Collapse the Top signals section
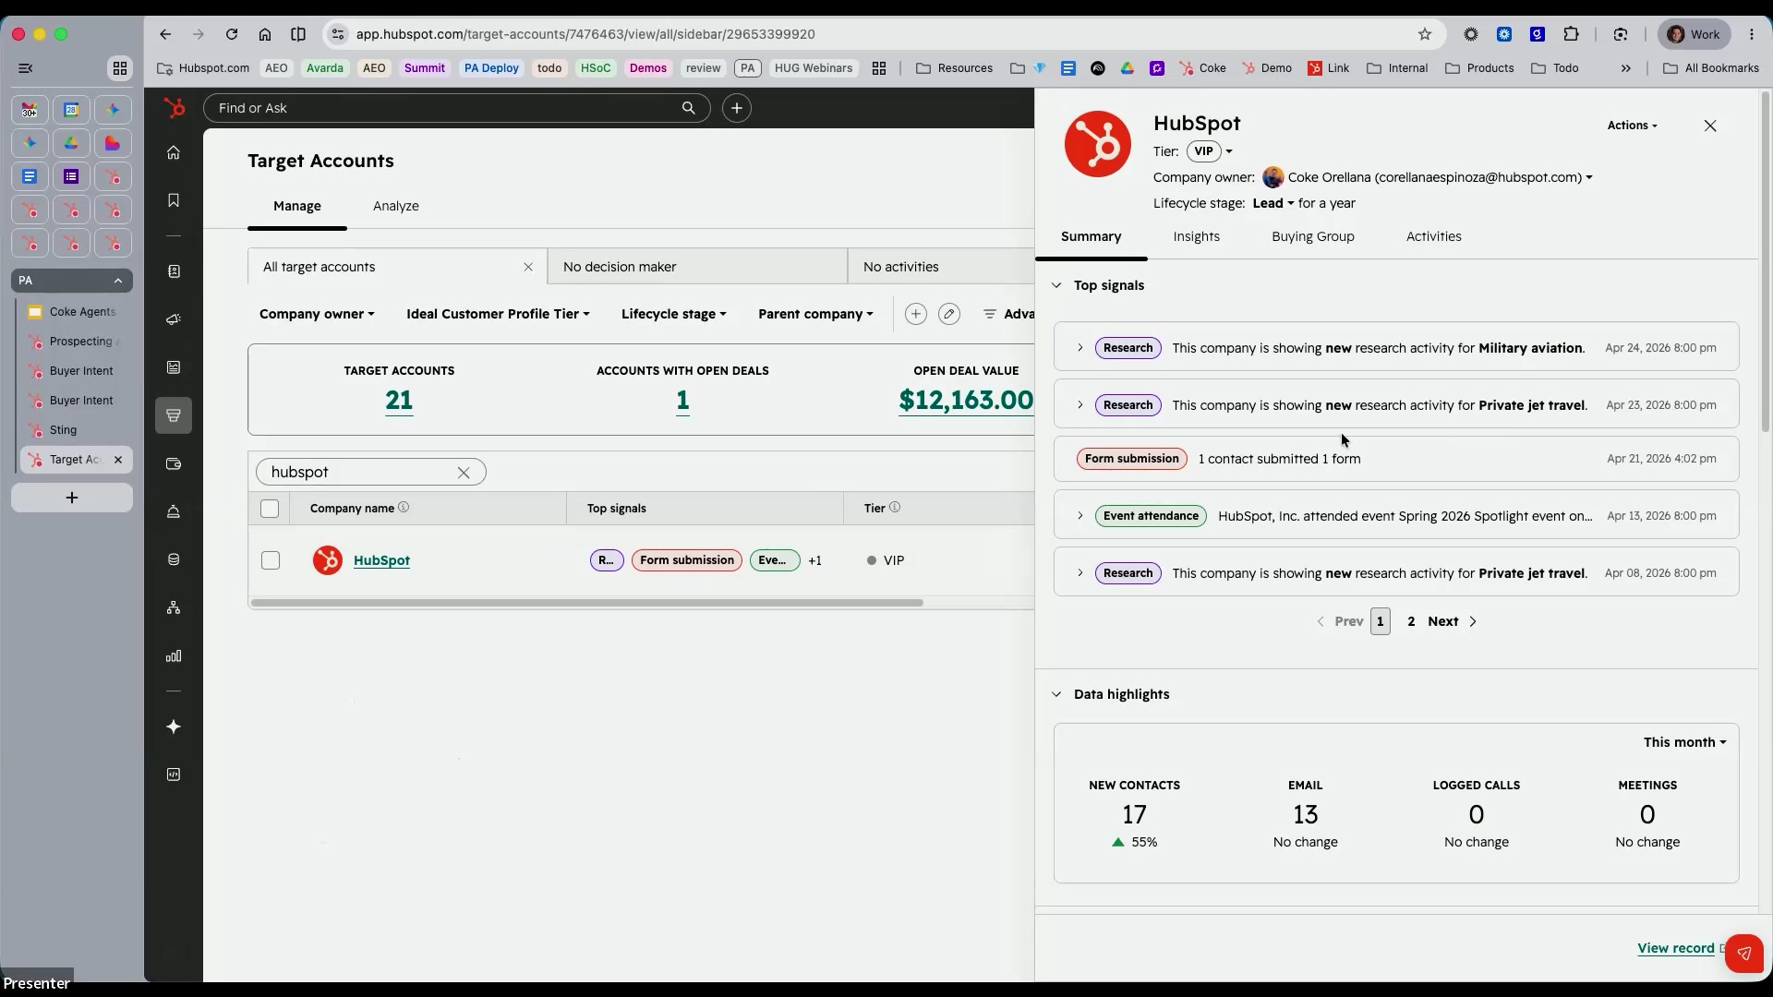The width and height of the screenshot is (1773, 997). click(x=1056, y=285)
